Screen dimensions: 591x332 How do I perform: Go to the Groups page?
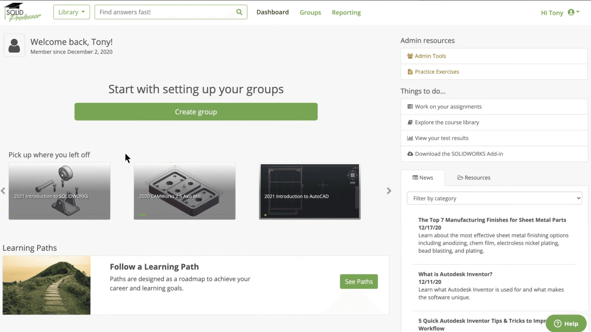click(x=310, y=13)
